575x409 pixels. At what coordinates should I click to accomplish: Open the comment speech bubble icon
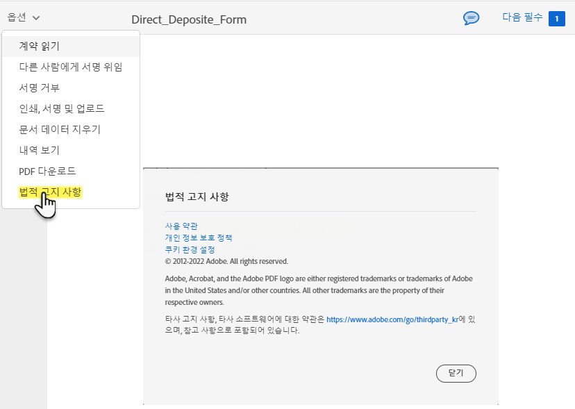471,18
